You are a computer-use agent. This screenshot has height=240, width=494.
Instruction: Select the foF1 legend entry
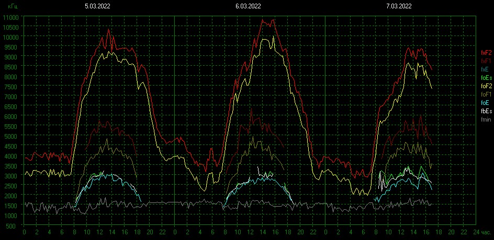pos(486,94)
